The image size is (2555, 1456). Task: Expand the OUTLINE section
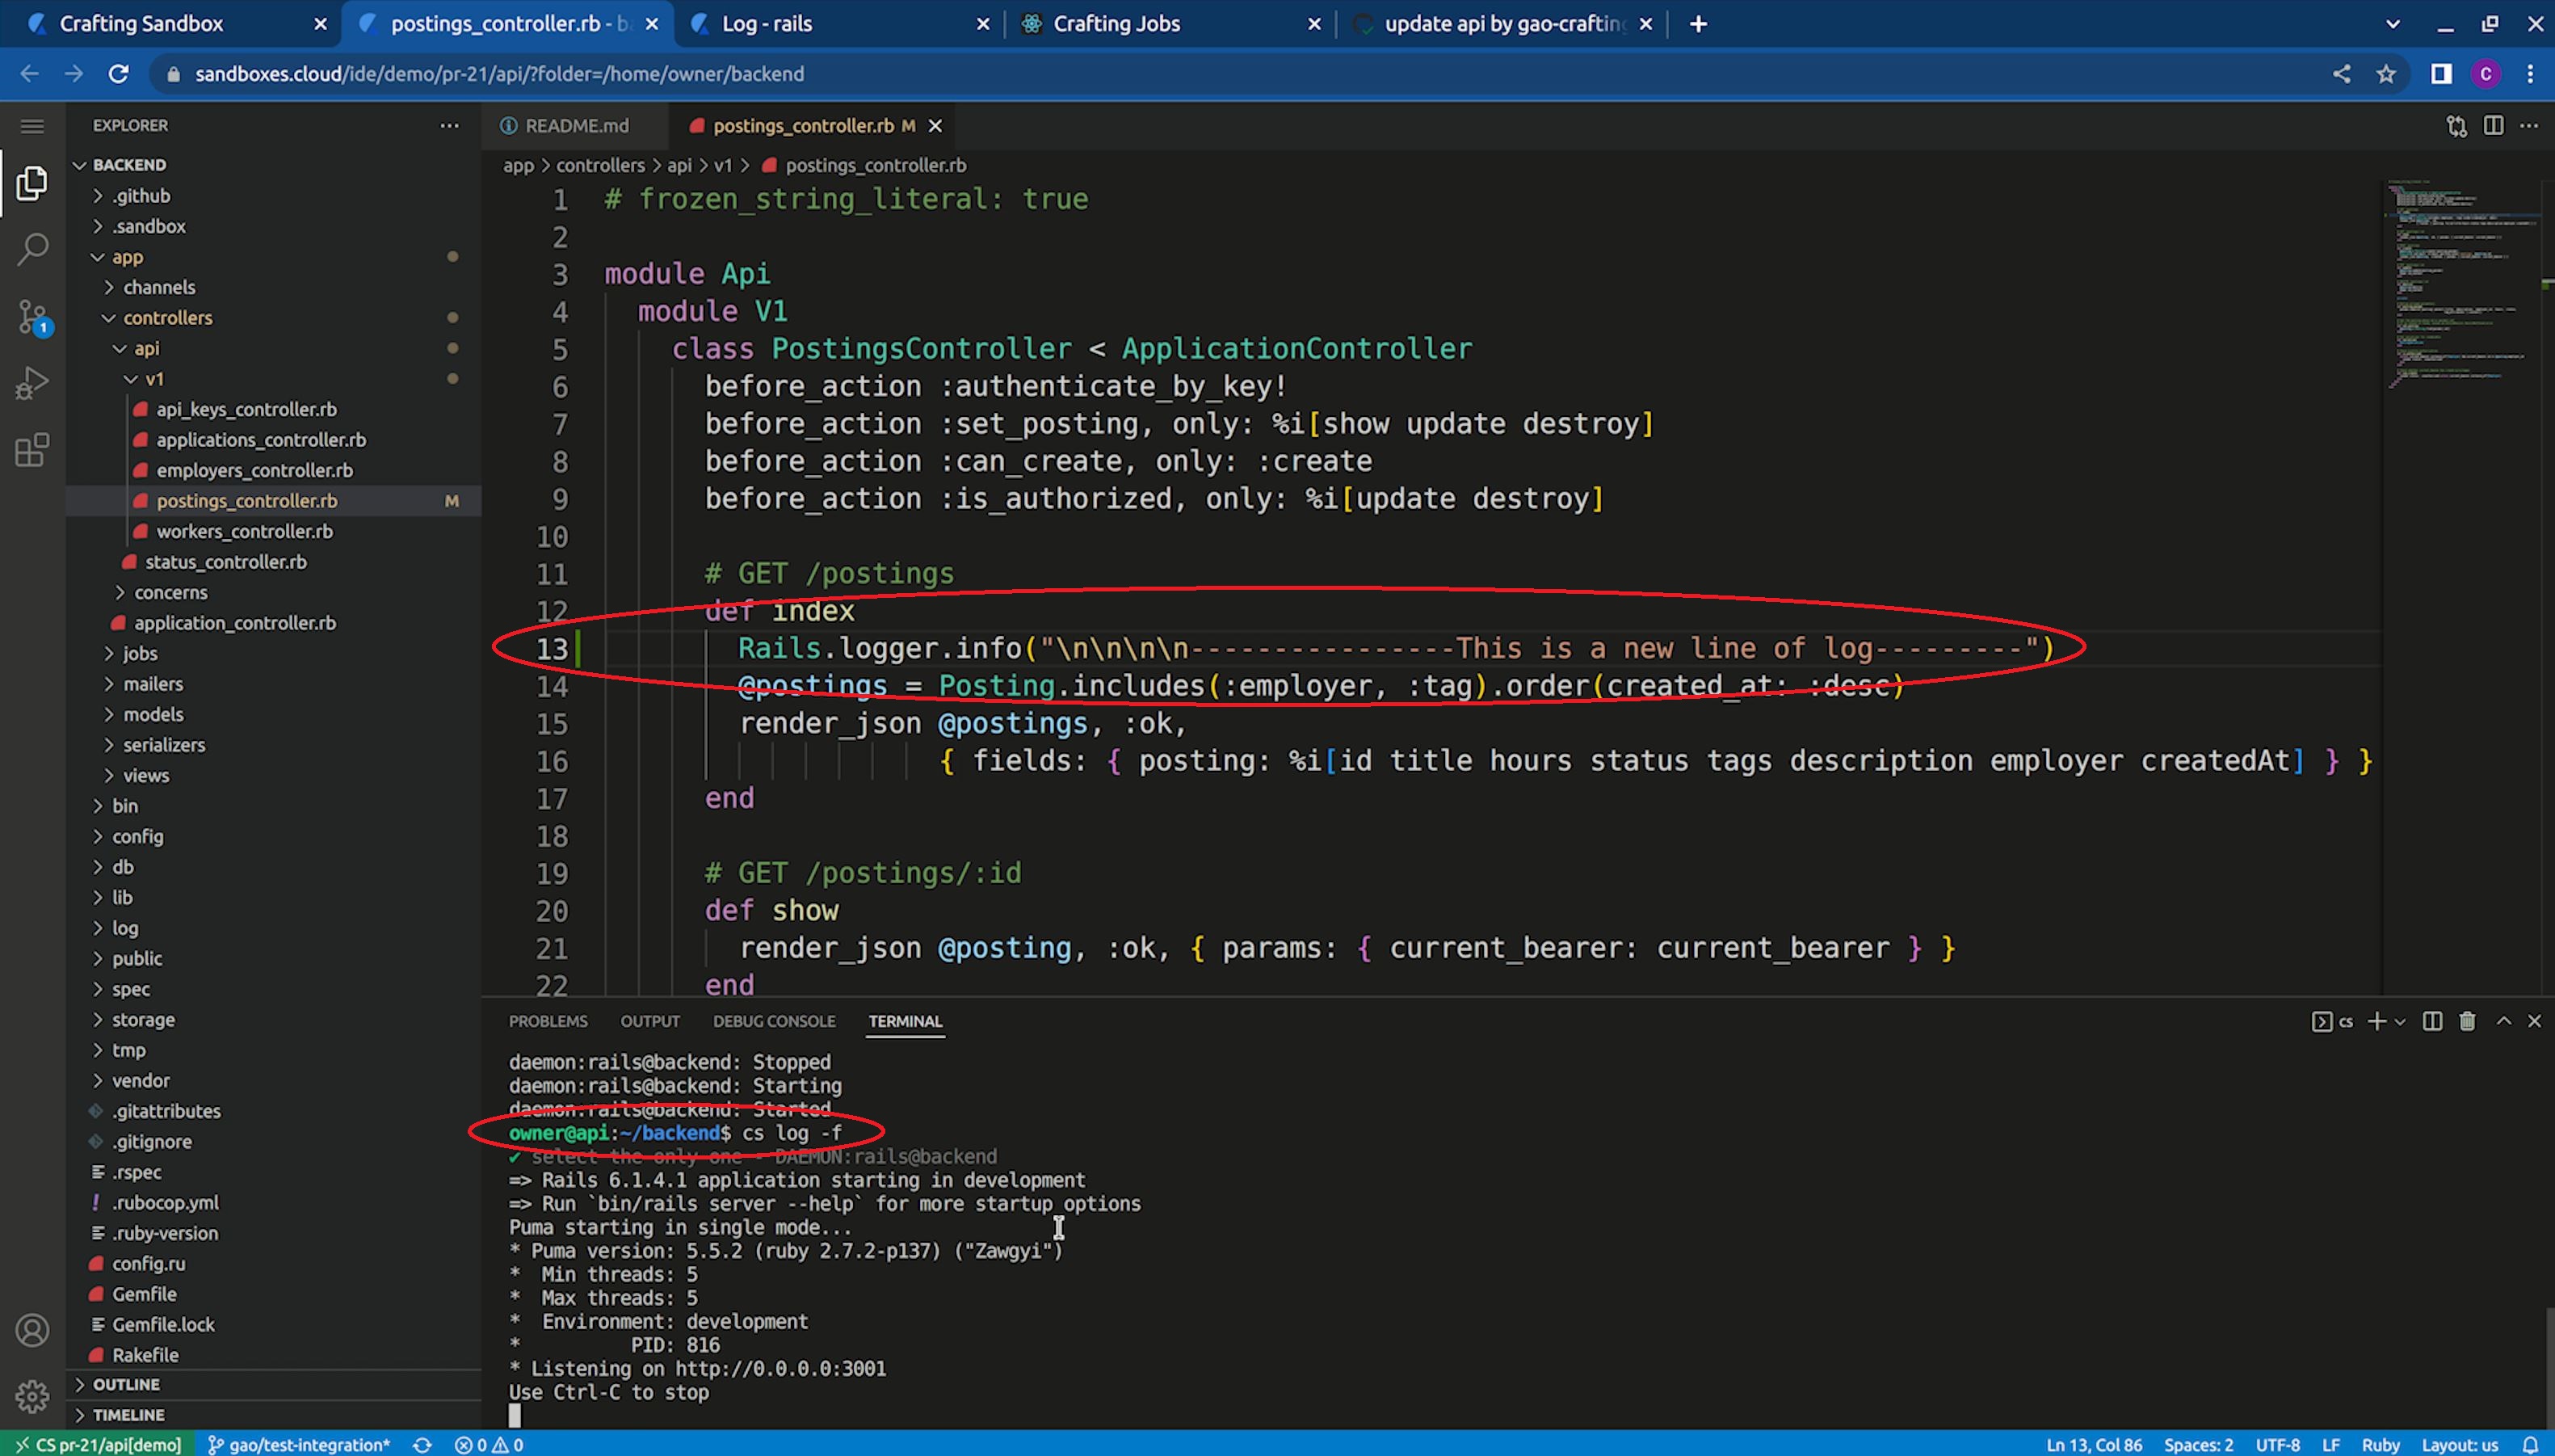point(126,1384)
